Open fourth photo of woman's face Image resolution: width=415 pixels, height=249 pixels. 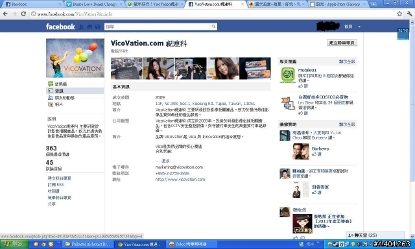tap(222, 69)
